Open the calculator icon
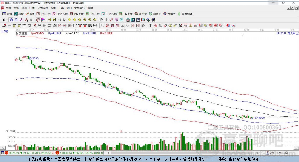The image size is (299, 162). tap(133, 20)
